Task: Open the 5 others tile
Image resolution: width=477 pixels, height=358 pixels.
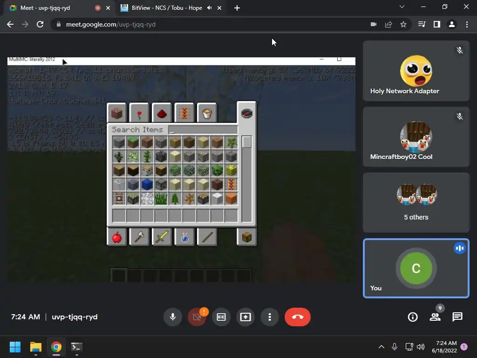Action: click(416, 202)
